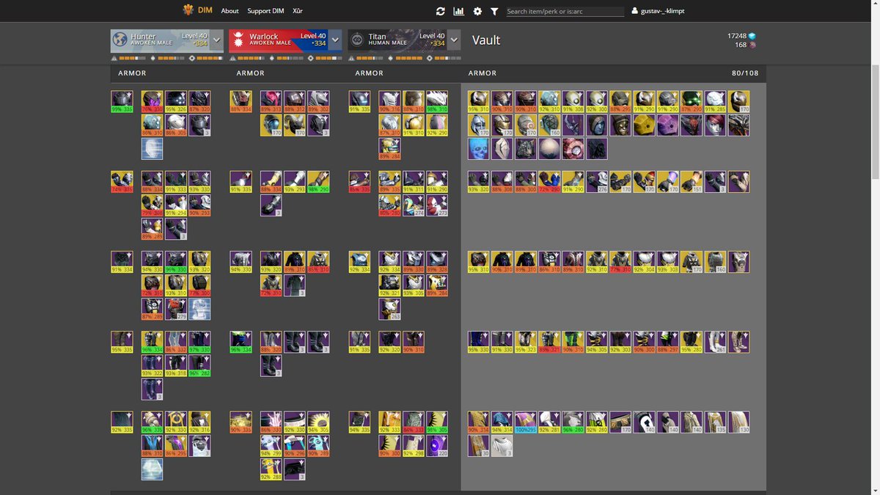Click the Vault heading
The height and width of the screenshot is (495, 880).
(x=486, y=40)
